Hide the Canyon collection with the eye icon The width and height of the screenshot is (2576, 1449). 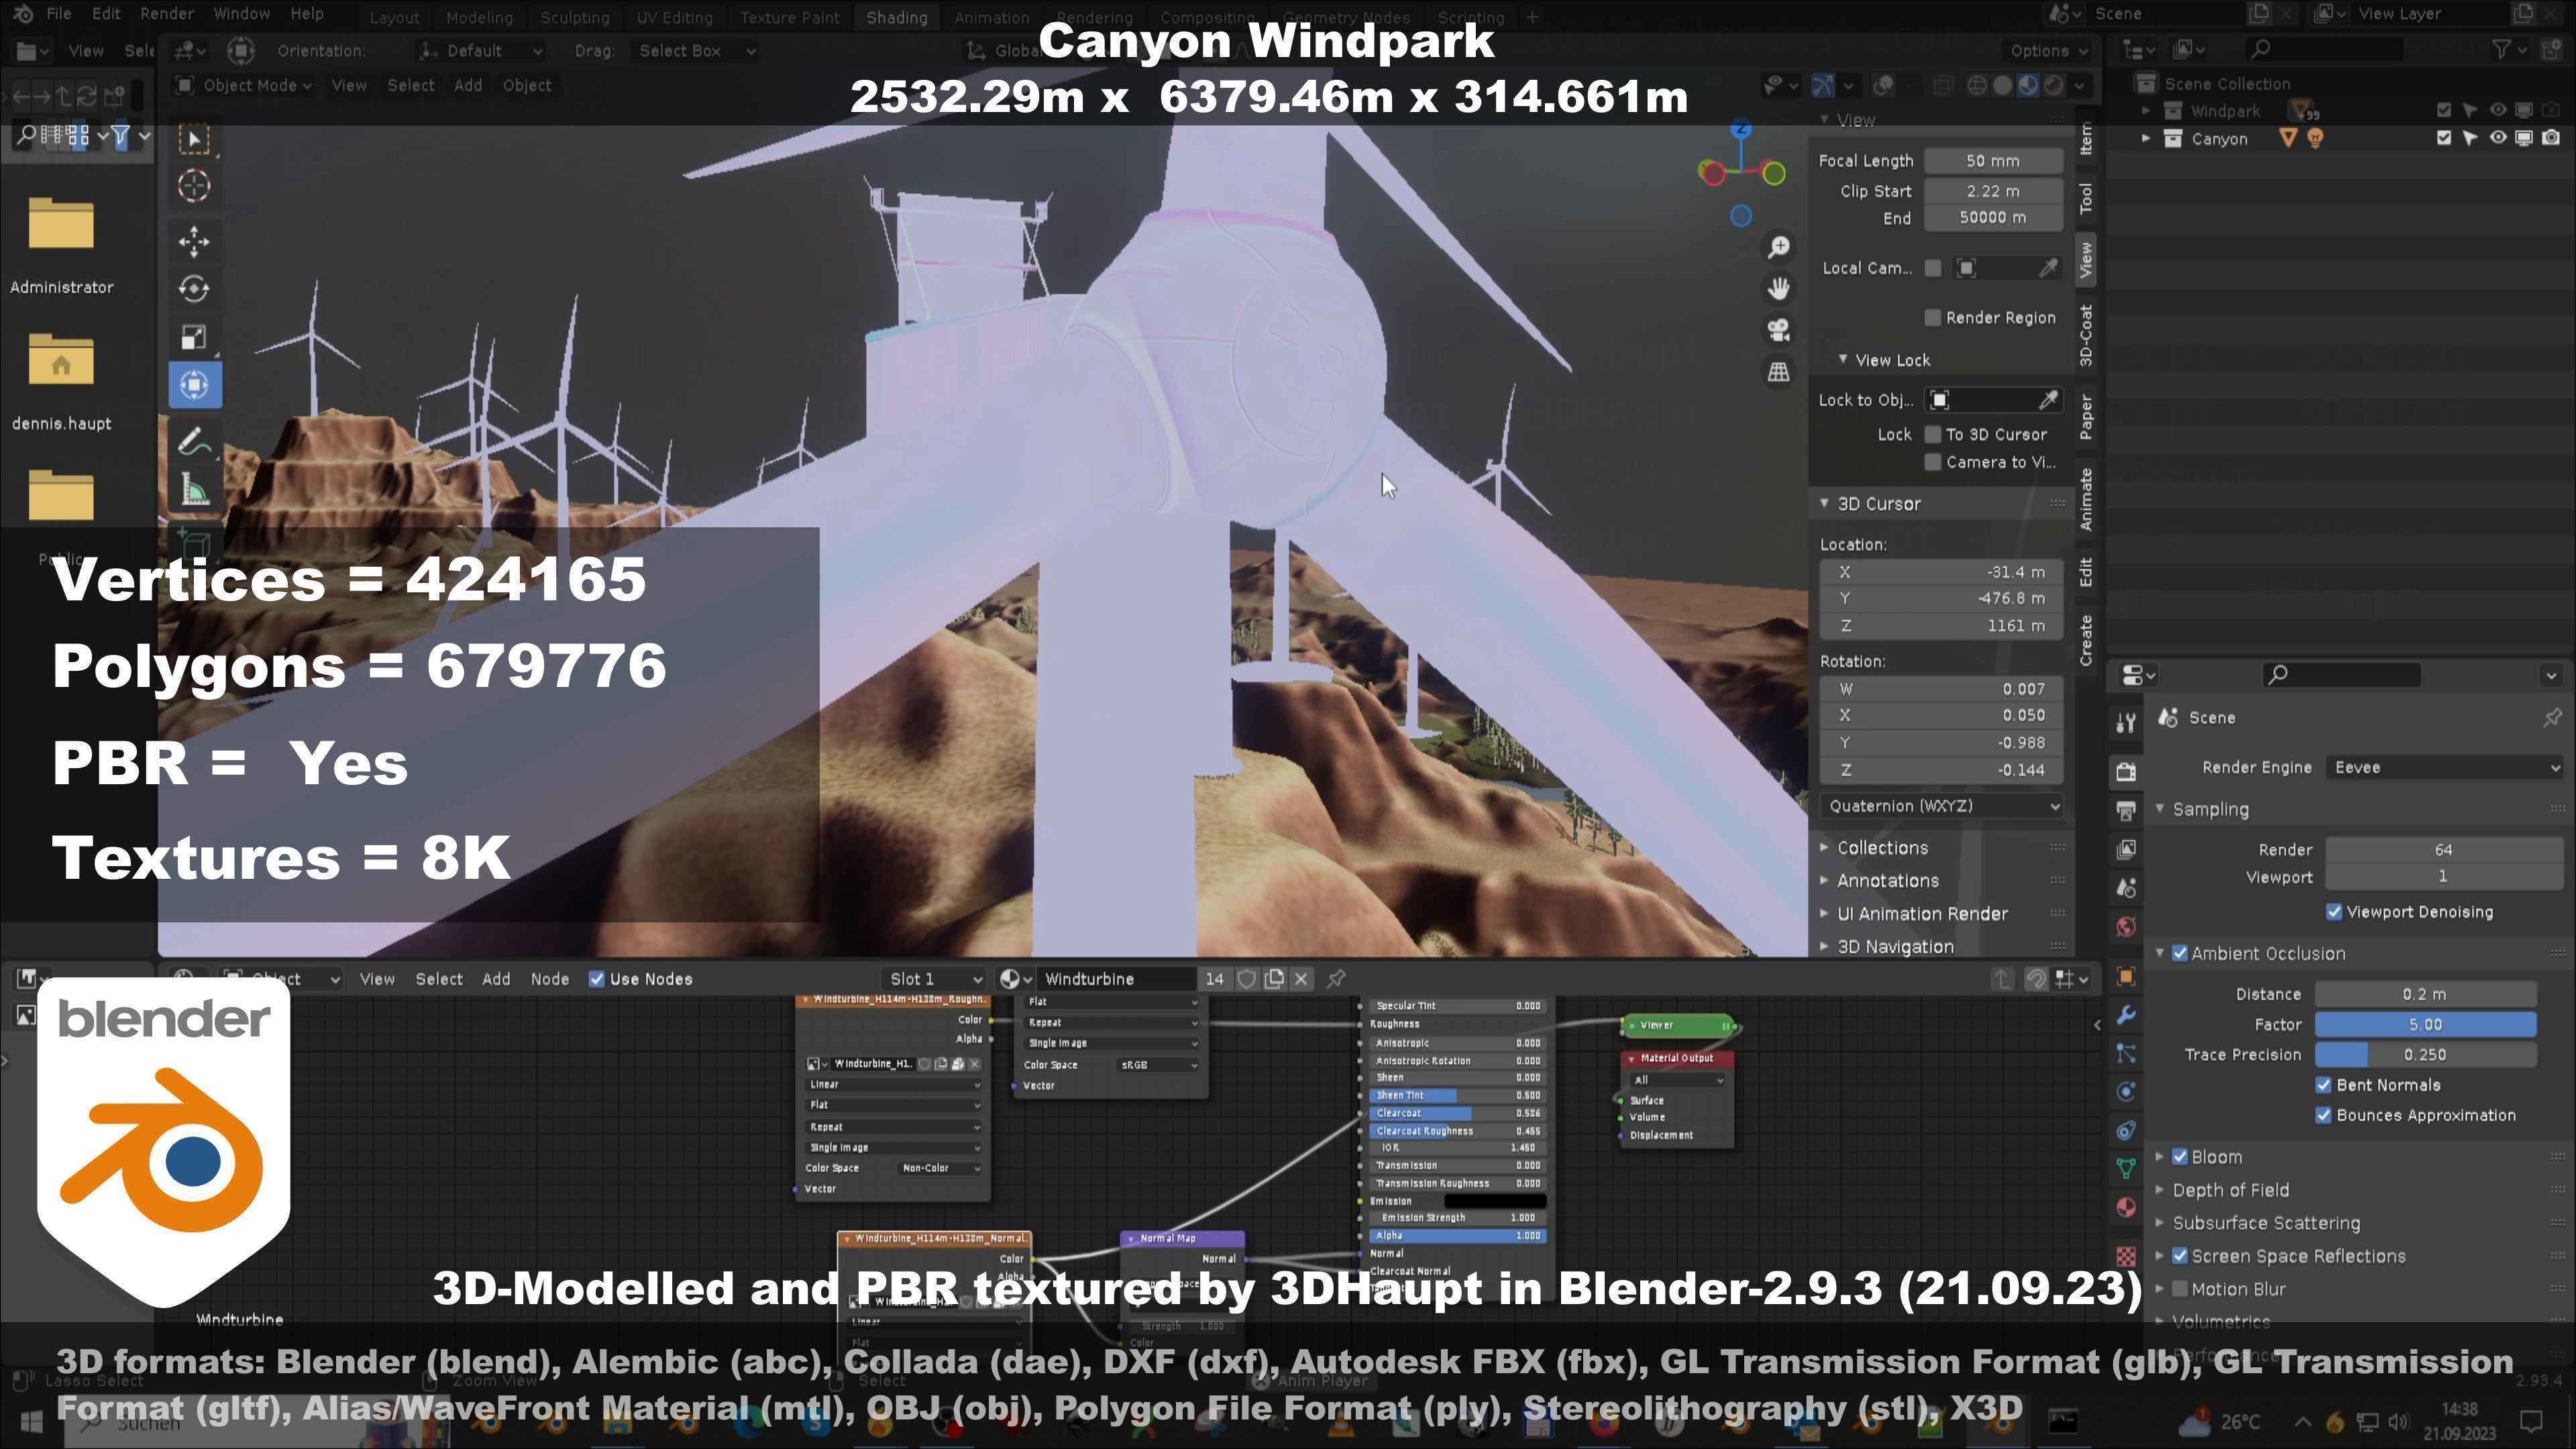pos(2497,138)
